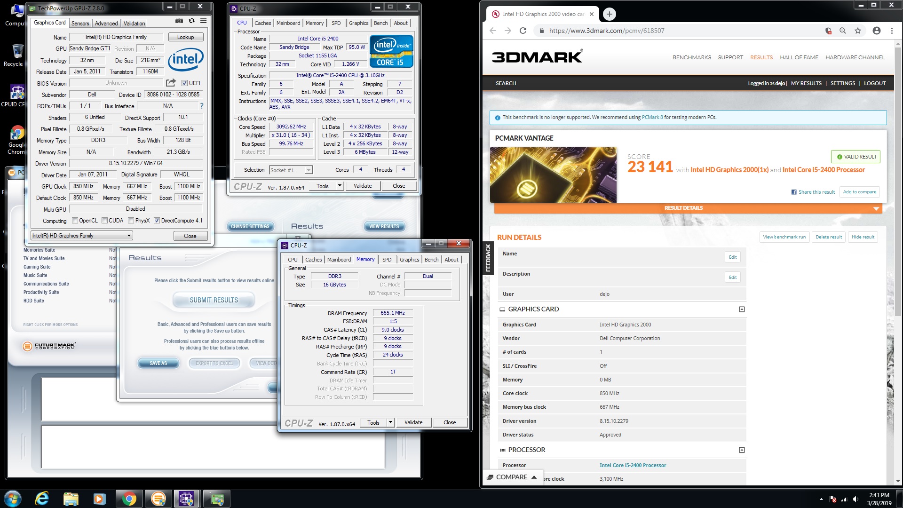The width and height of the screenshot is (903, 508).
Task: Click the 3dmark.com address bar URL
Action: pos(607,31)
